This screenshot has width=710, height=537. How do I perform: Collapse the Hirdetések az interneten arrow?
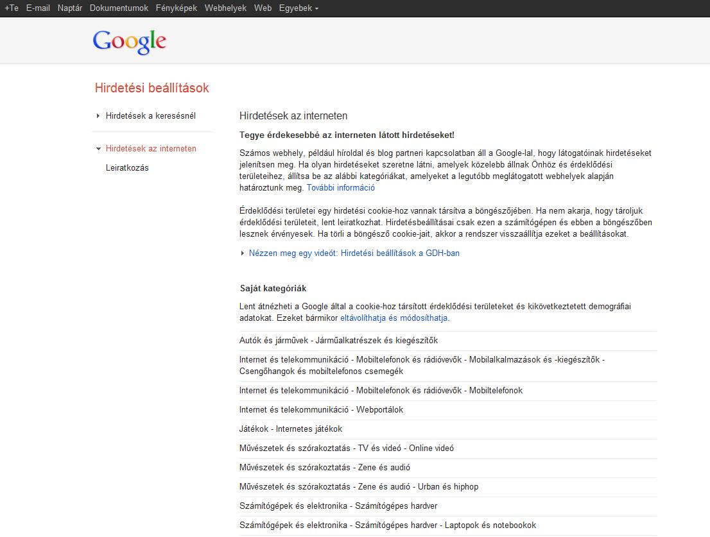point(98,149)
